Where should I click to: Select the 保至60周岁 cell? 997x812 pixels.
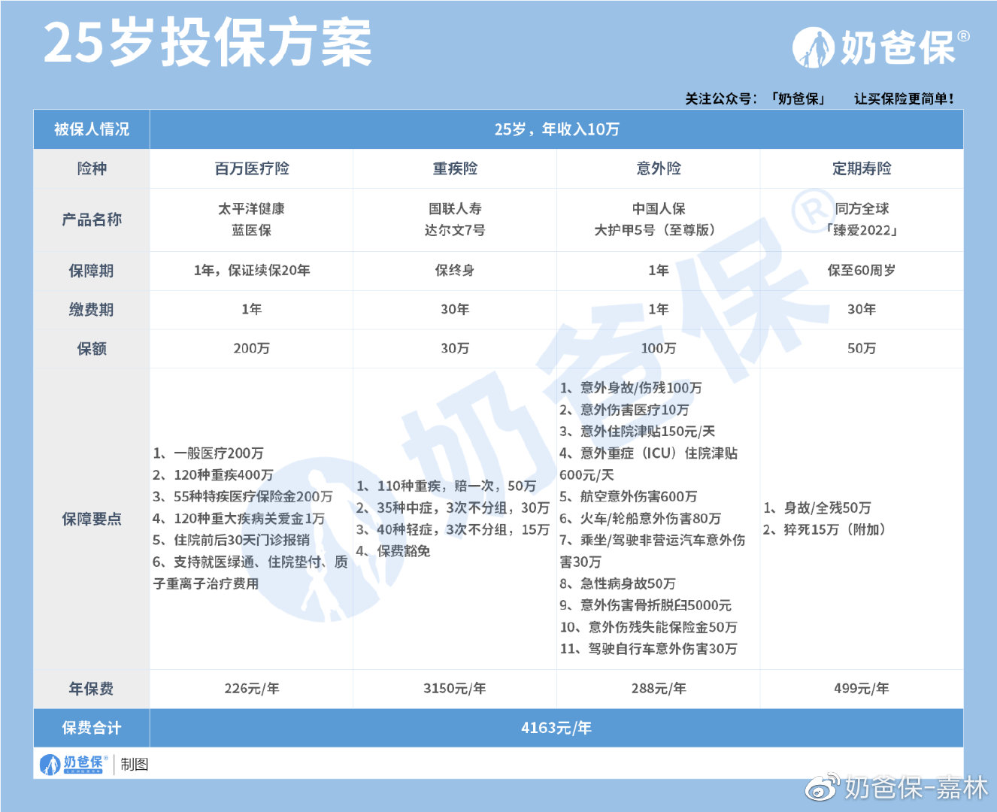point(862,271)
